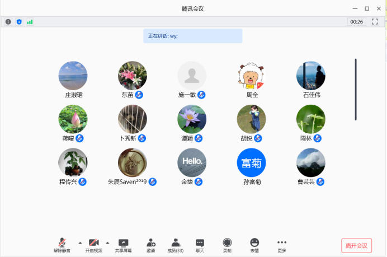Unmute the microphone
This screenshot has height=257, width=387.
63,245
